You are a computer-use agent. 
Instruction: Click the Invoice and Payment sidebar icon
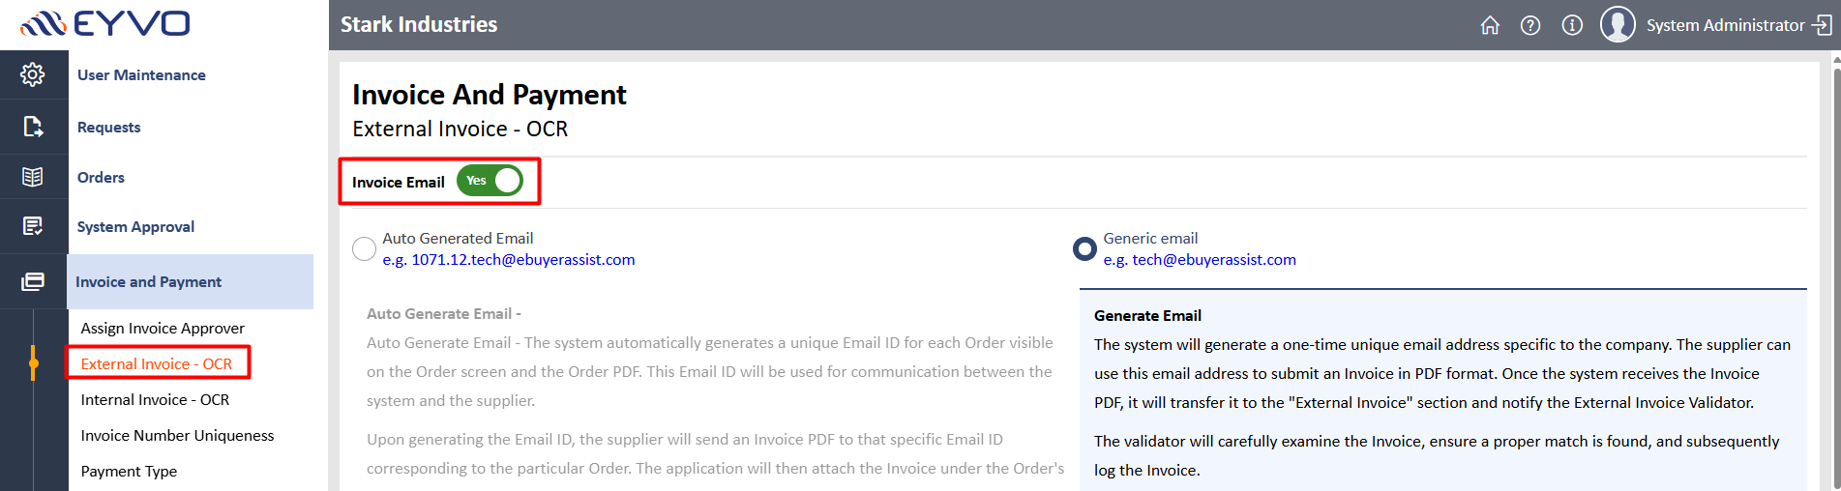coord(33,281)
